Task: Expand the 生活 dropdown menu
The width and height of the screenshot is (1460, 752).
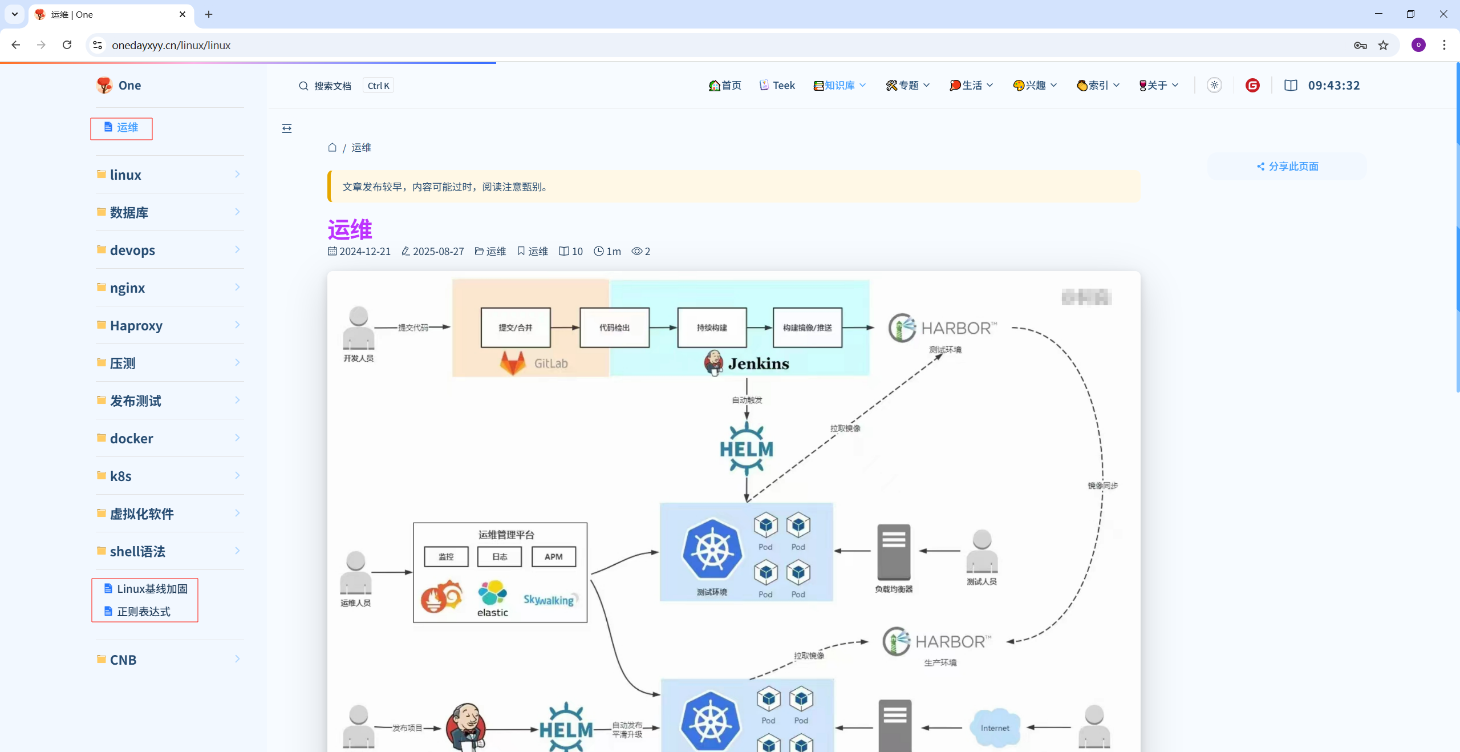Action: coord(971,85)
